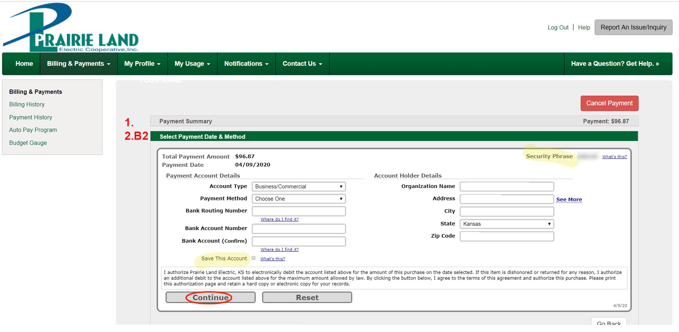This screenshot has height=332, width=679.
Task: Click Where do I find it? under Routing Number
Action: [x=279, y=219]
